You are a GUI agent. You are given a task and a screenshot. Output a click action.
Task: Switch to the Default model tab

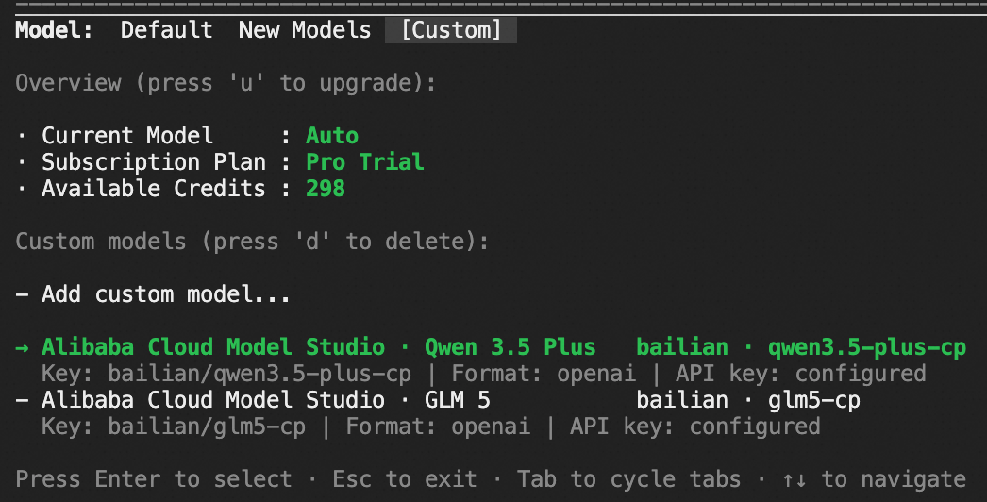[x=166, y=30]
